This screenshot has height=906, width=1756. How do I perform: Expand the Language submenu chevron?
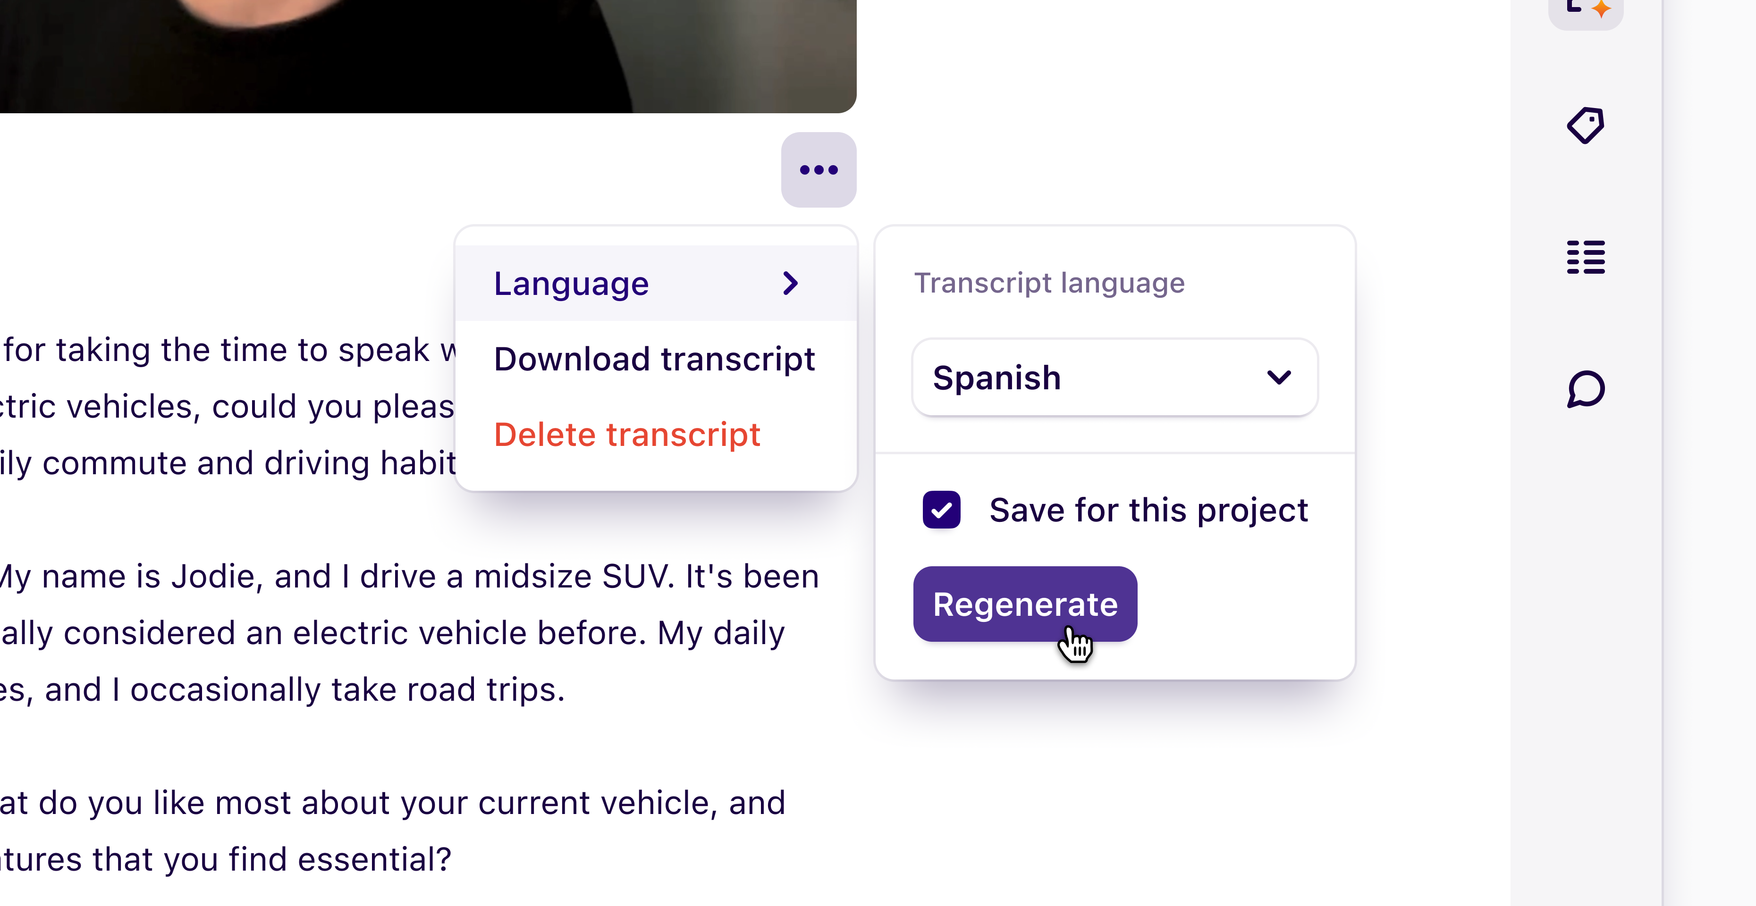(x=791, y=284)
